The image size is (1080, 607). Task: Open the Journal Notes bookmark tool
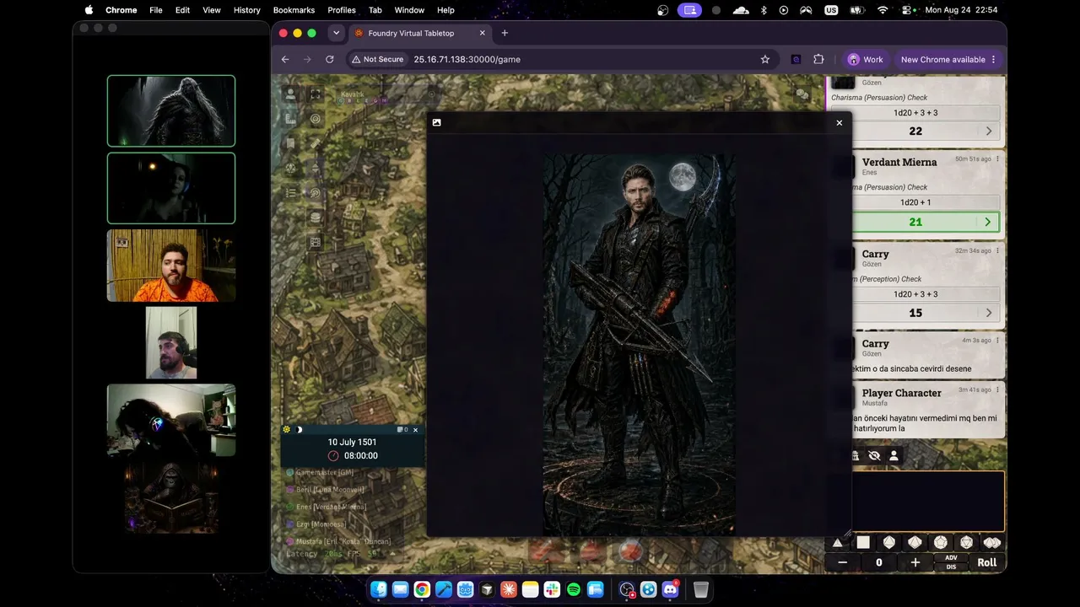(290, 143)
